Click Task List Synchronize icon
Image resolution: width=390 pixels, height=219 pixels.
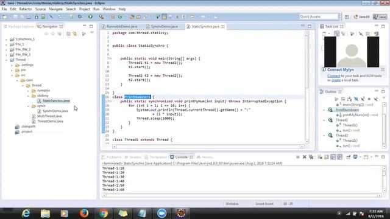click(376, 34)
